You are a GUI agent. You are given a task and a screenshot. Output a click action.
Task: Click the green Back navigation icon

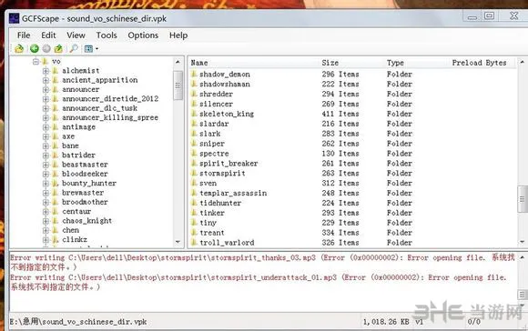[x=35, y=49]
